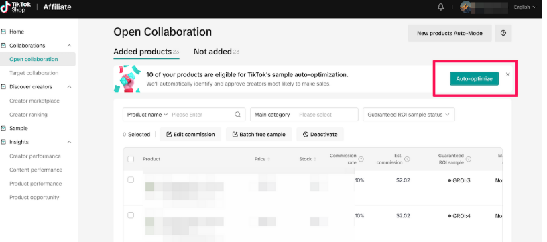Collapse the Collaborations sidebar section
This screenshot has height=242, width=547.
[70, 46]
